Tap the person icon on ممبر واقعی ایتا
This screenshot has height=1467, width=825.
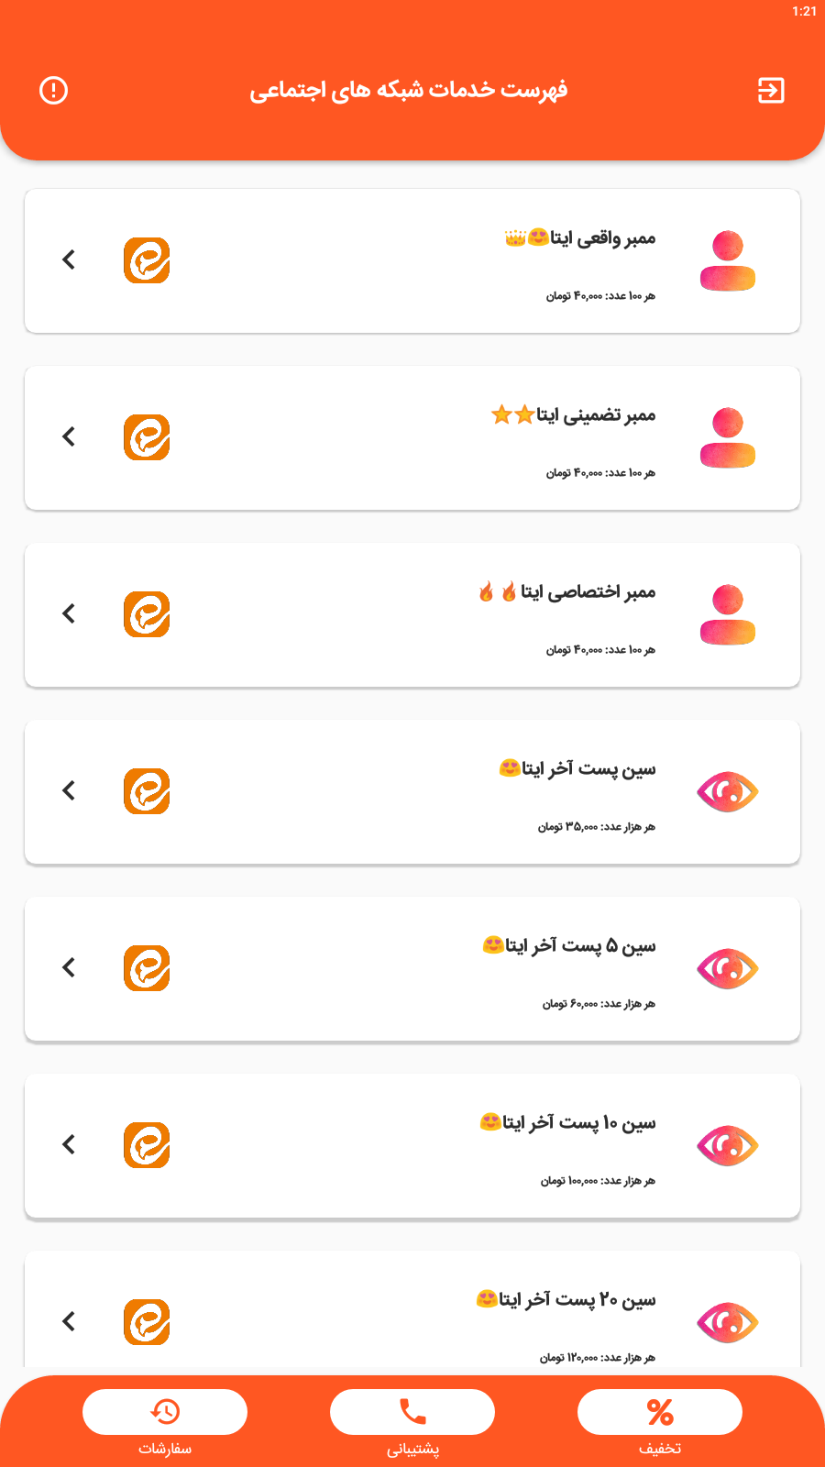pyautogui.click(x=728, y=260)
